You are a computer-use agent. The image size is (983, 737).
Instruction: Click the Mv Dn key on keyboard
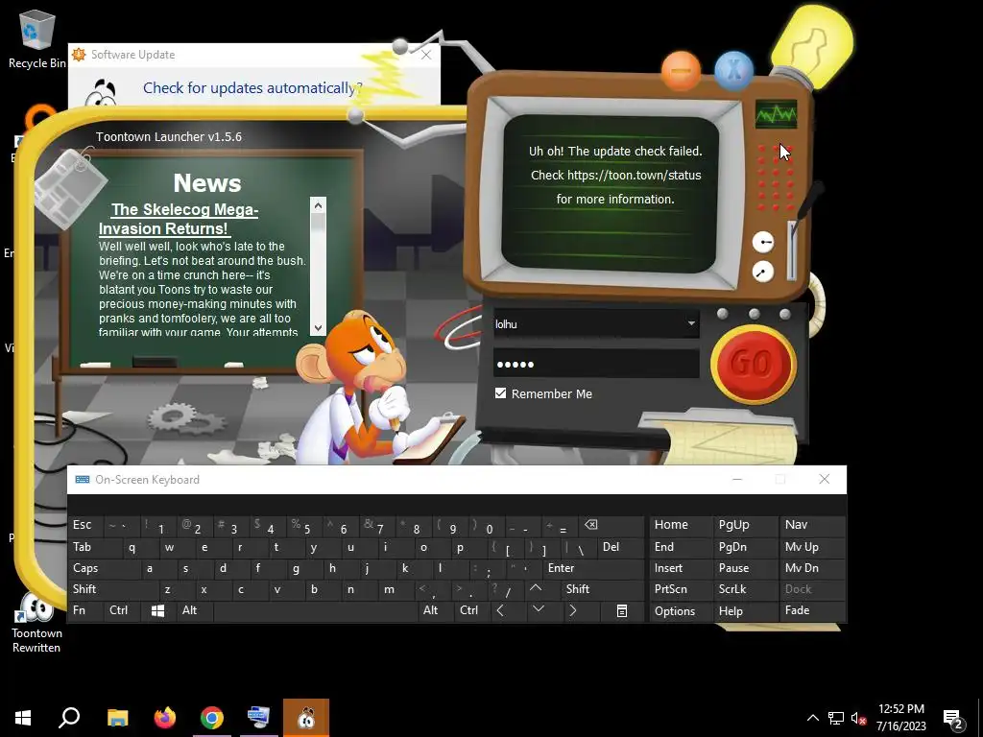click(x=813, y=568)
